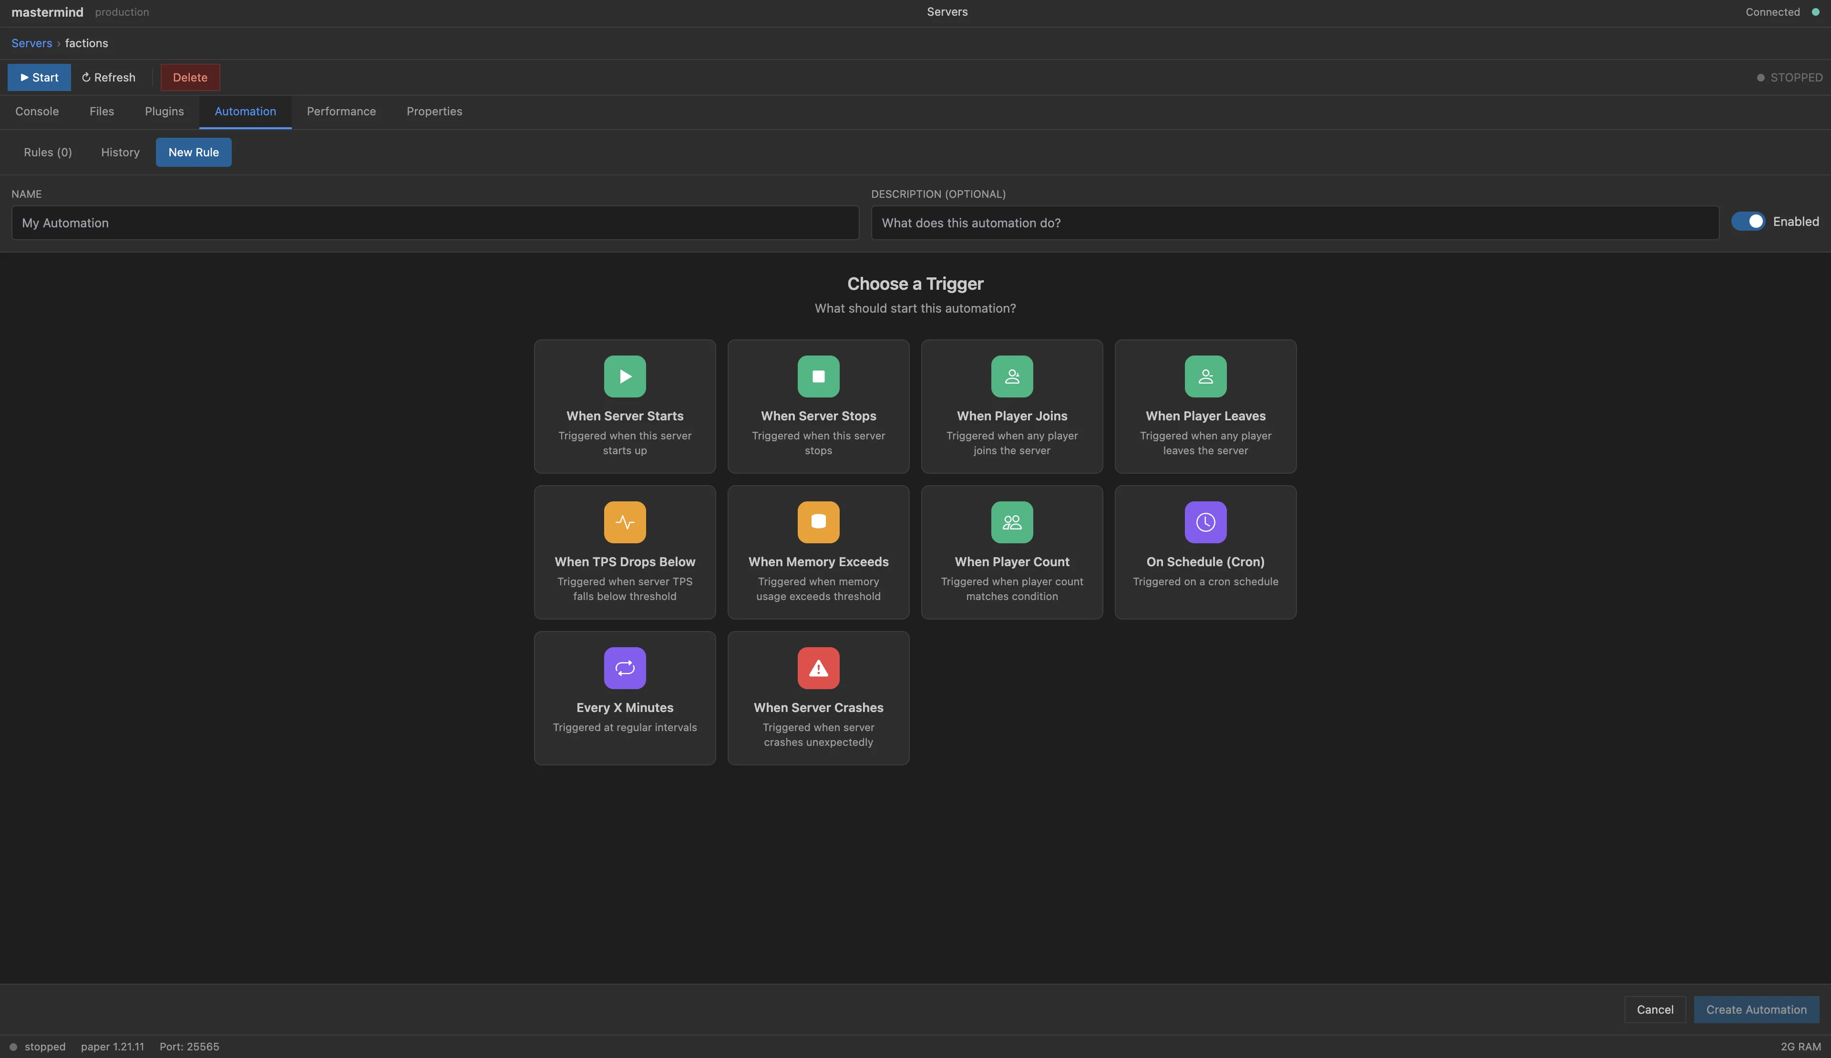The image size is (1831, 1058).
Task: Open the Console tab
Action: coord(37,111)
